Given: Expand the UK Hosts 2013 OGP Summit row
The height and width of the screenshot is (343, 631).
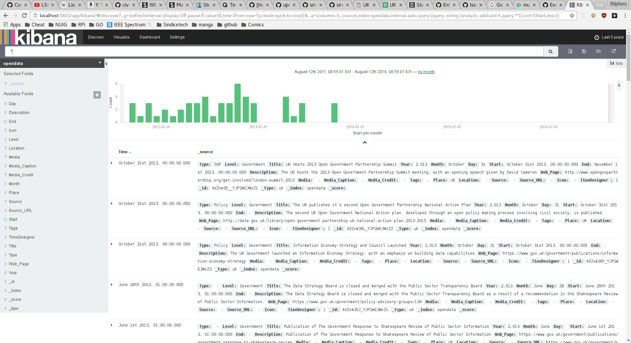Looking at the screenshot, I should [112, 163].
